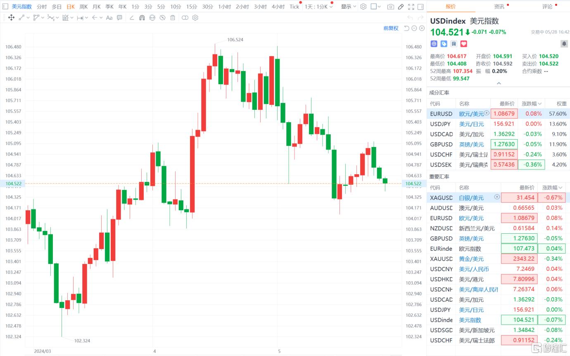Open the 资讯 news tab

coord(499,6)
